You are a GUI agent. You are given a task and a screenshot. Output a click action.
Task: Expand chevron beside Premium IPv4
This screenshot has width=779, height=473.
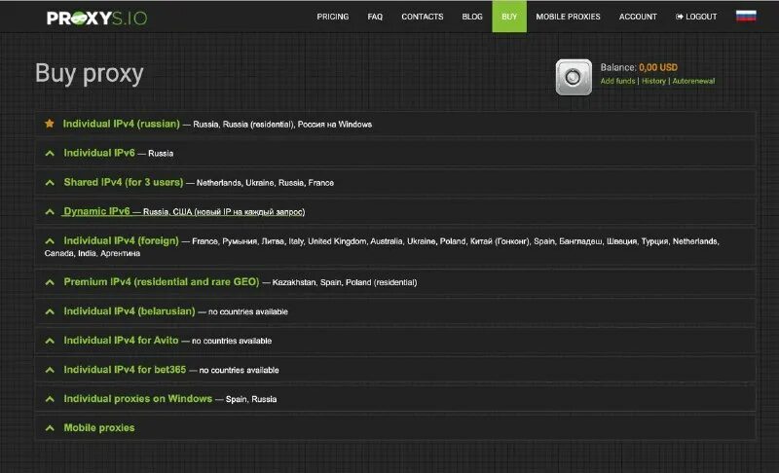[x=50, y=282]
